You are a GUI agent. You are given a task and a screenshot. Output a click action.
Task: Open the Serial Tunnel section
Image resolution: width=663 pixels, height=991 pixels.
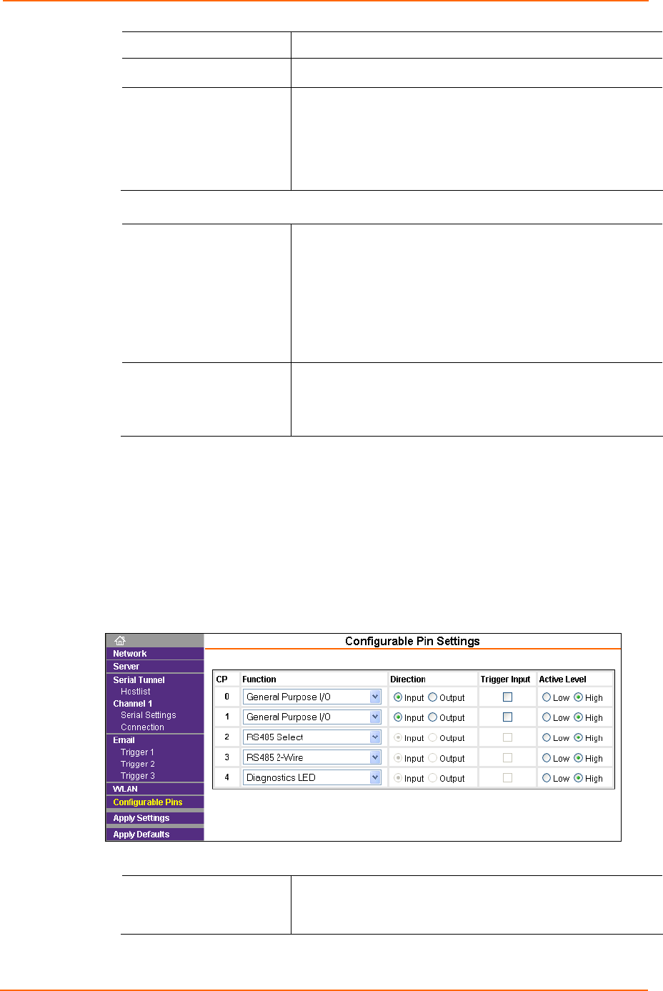click(x=139, y=680)
